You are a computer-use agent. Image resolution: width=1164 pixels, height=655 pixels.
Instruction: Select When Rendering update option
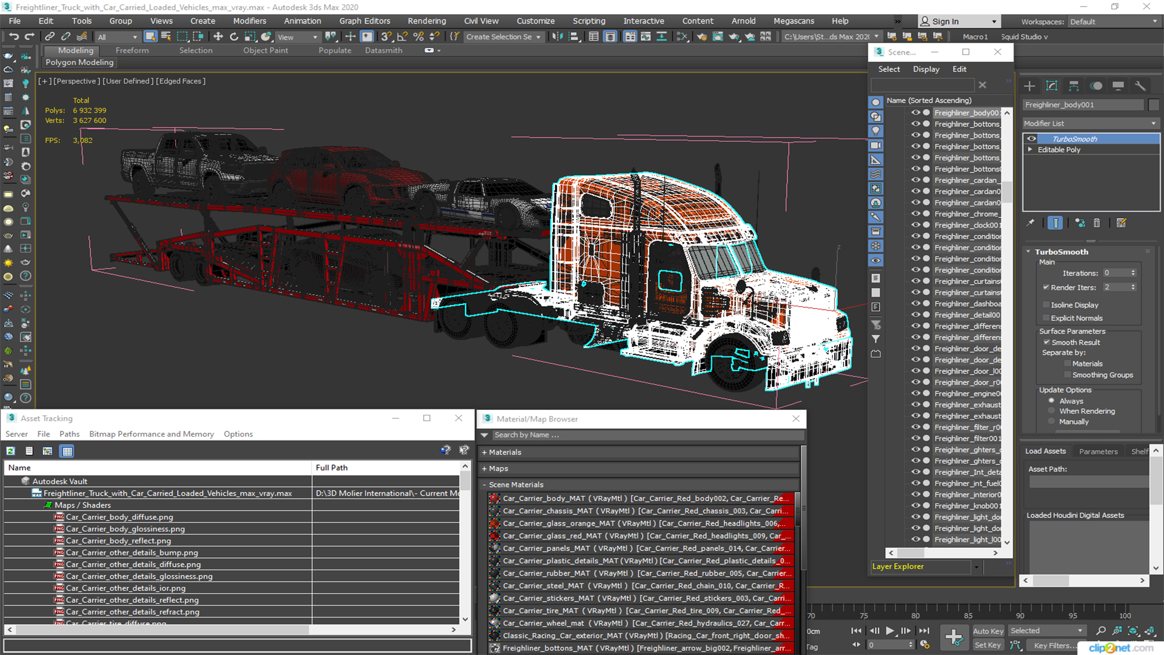(x=1052, y=411)
